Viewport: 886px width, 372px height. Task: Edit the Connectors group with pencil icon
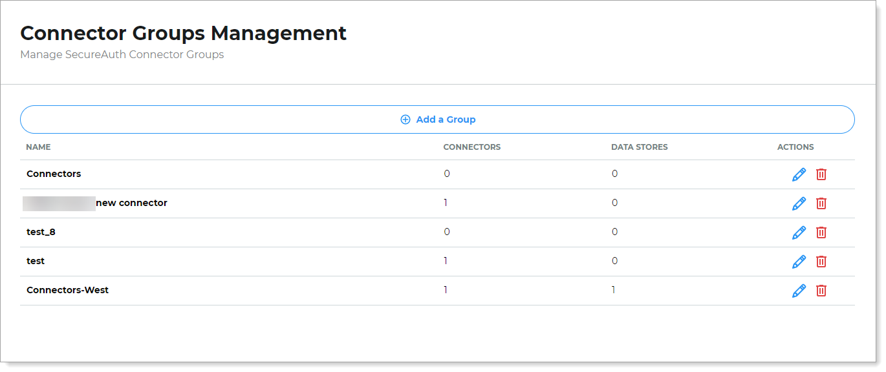(x=799, y=174)
